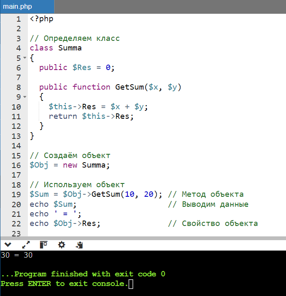Click '$this->Res' on line 10
Viewport: 286px width, 296px height.
point(72,107)
